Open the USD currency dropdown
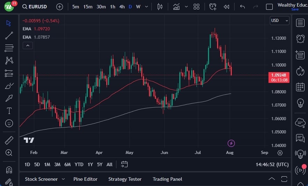The height and width of the screenshot is (186, 308). tap(280, 21)
